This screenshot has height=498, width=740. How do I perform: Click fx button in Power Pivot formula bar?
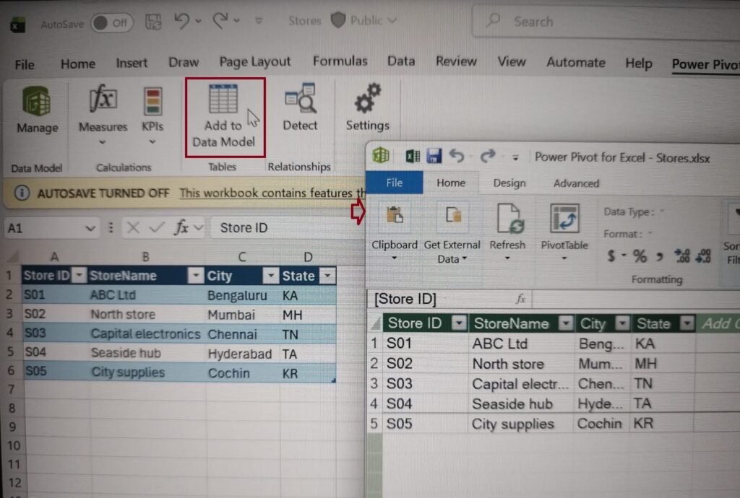520,299
